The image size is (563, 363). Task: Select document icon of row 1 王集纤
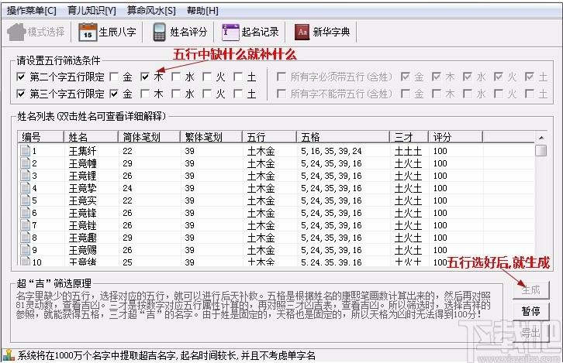[x=25, y=151]
